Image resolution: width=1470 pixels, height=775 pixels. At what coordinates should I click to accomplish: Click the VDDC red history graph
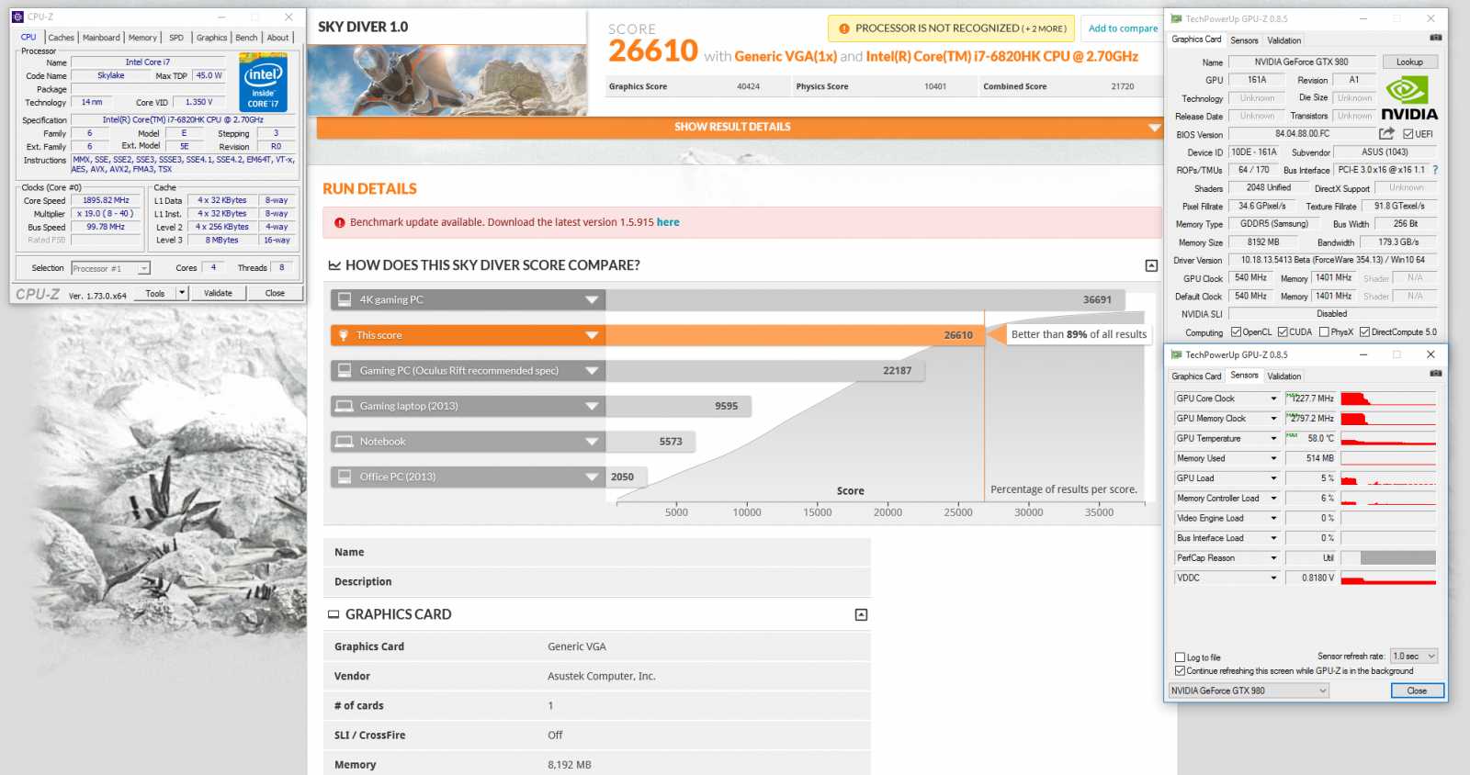(1387, 578)
